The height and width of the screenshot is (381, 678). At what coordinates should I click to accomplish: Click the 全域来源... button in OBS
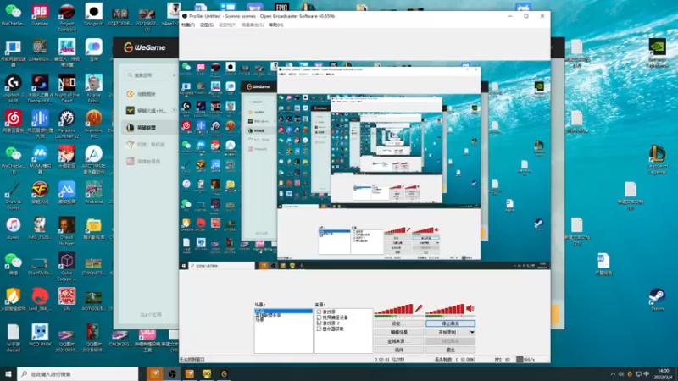tap(398, 341)
